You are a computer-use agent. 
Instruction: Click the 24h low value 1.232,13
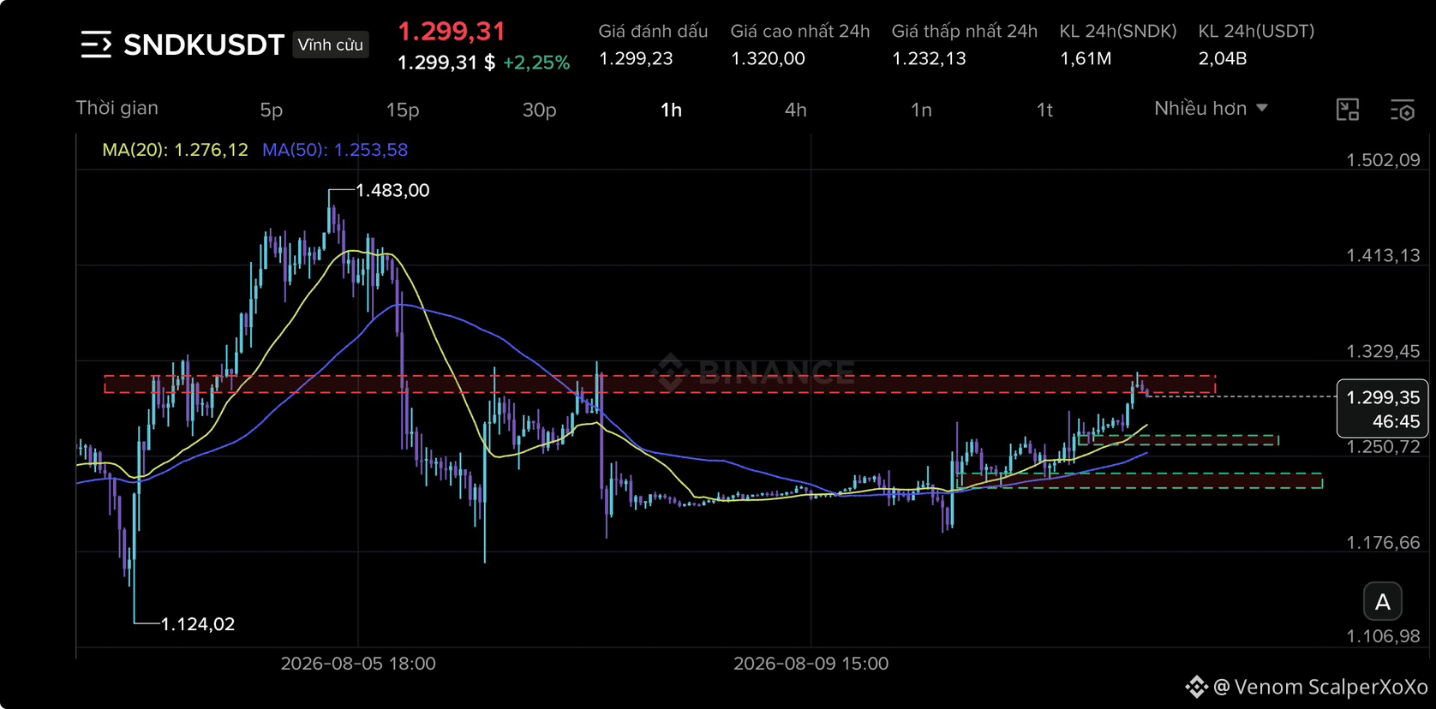929,58
